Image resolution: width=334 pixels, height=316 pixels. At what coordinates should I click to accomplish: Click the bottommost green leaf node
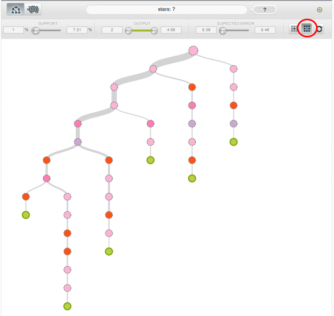coord(67,306)
